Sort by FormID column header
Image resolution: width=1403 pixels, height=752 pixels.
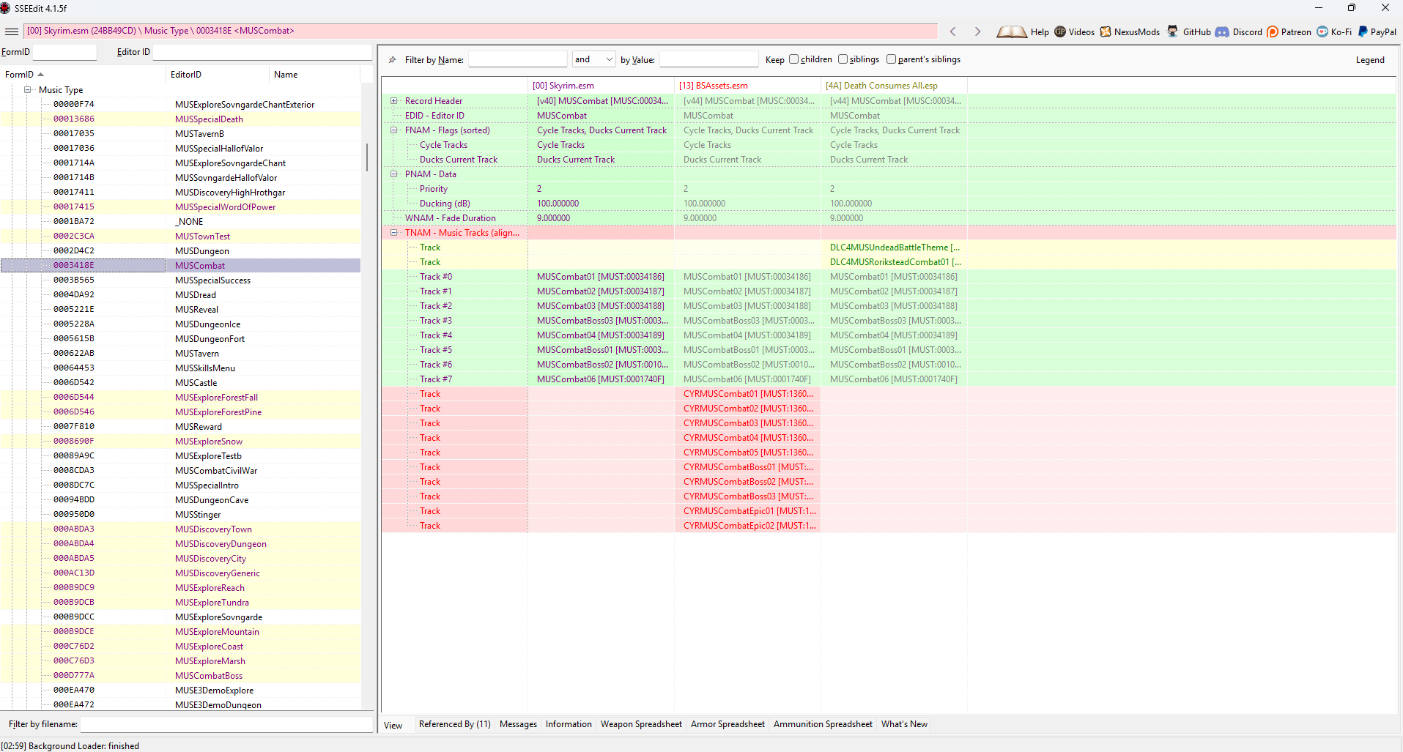[83, 75]
